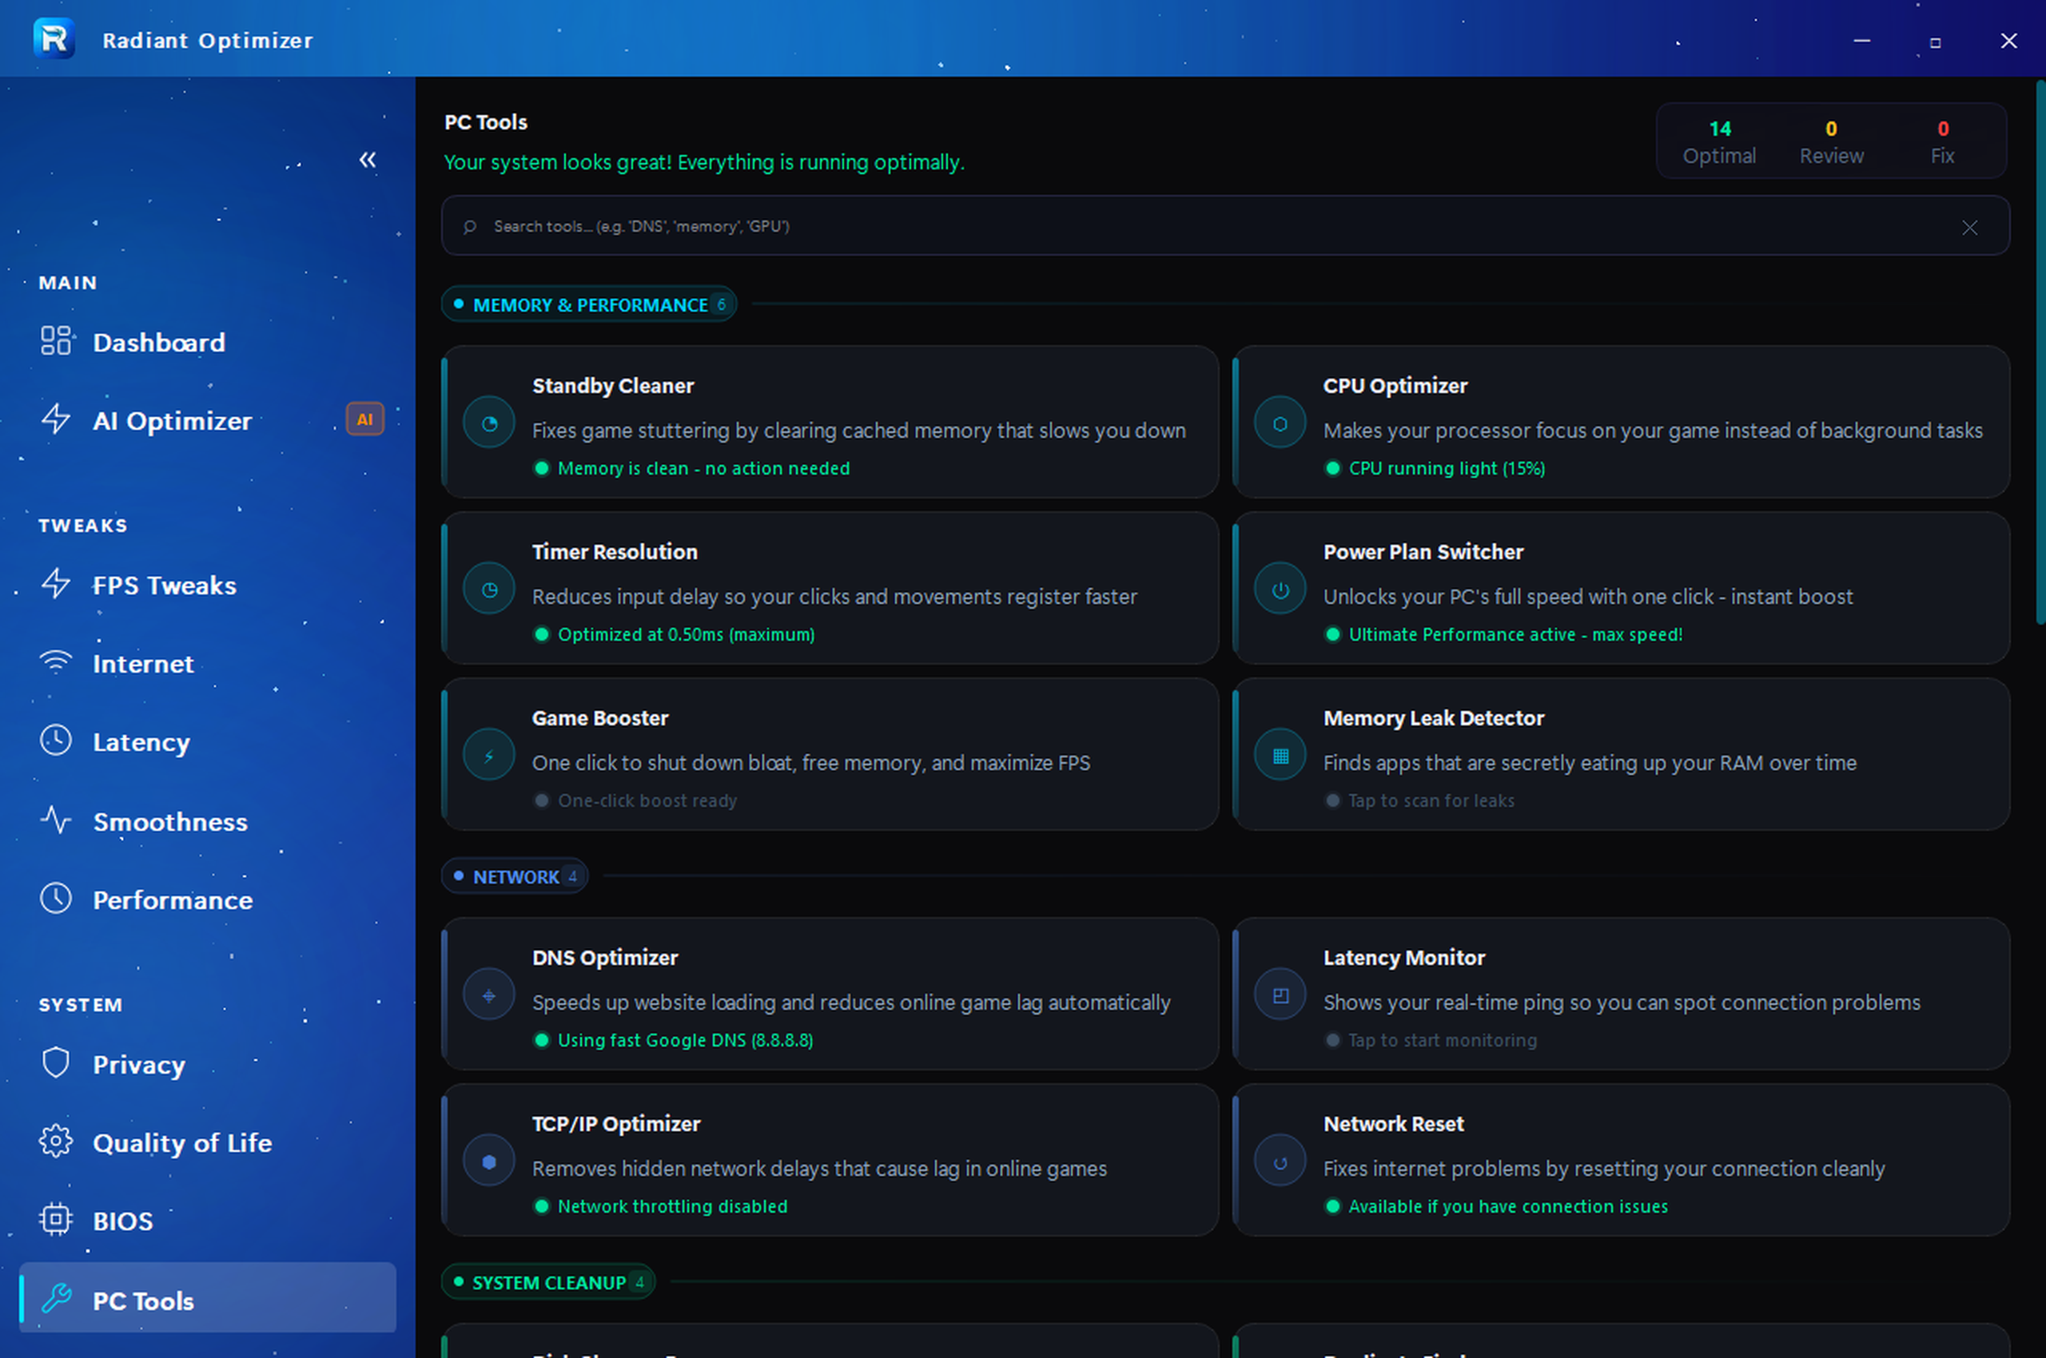Open the DNS Optimizer tool icon

[x=489, y=995]
